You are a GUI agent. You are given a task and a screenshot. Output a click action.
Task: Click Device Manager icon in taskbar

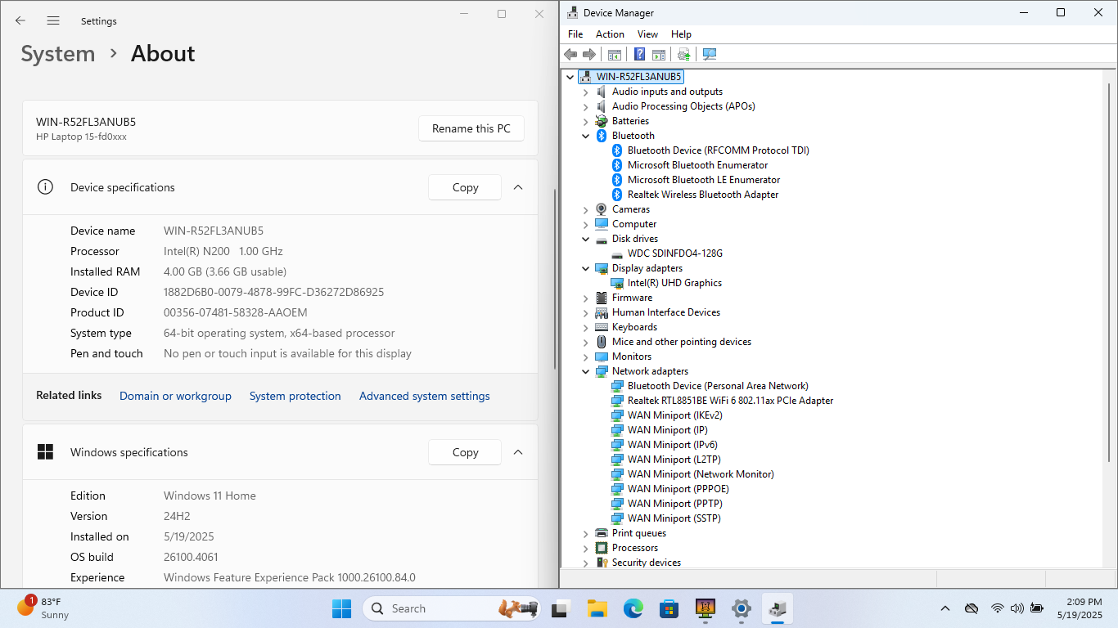[x=777, y=608]
